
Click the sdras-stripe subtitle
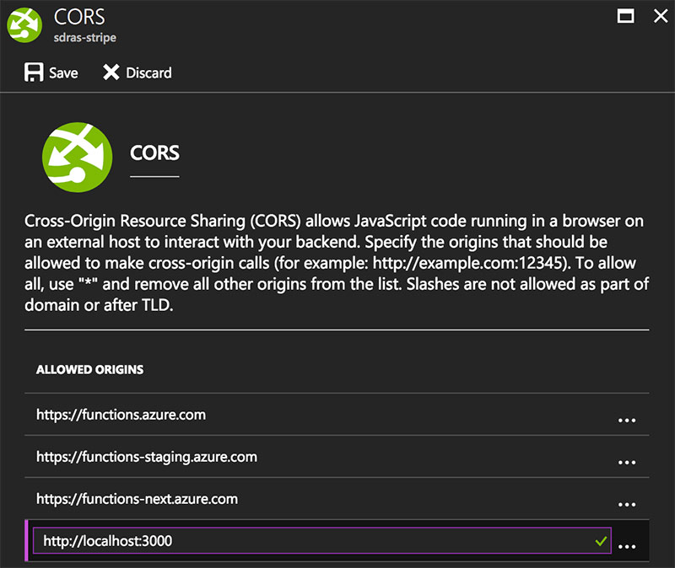[85, 37]
